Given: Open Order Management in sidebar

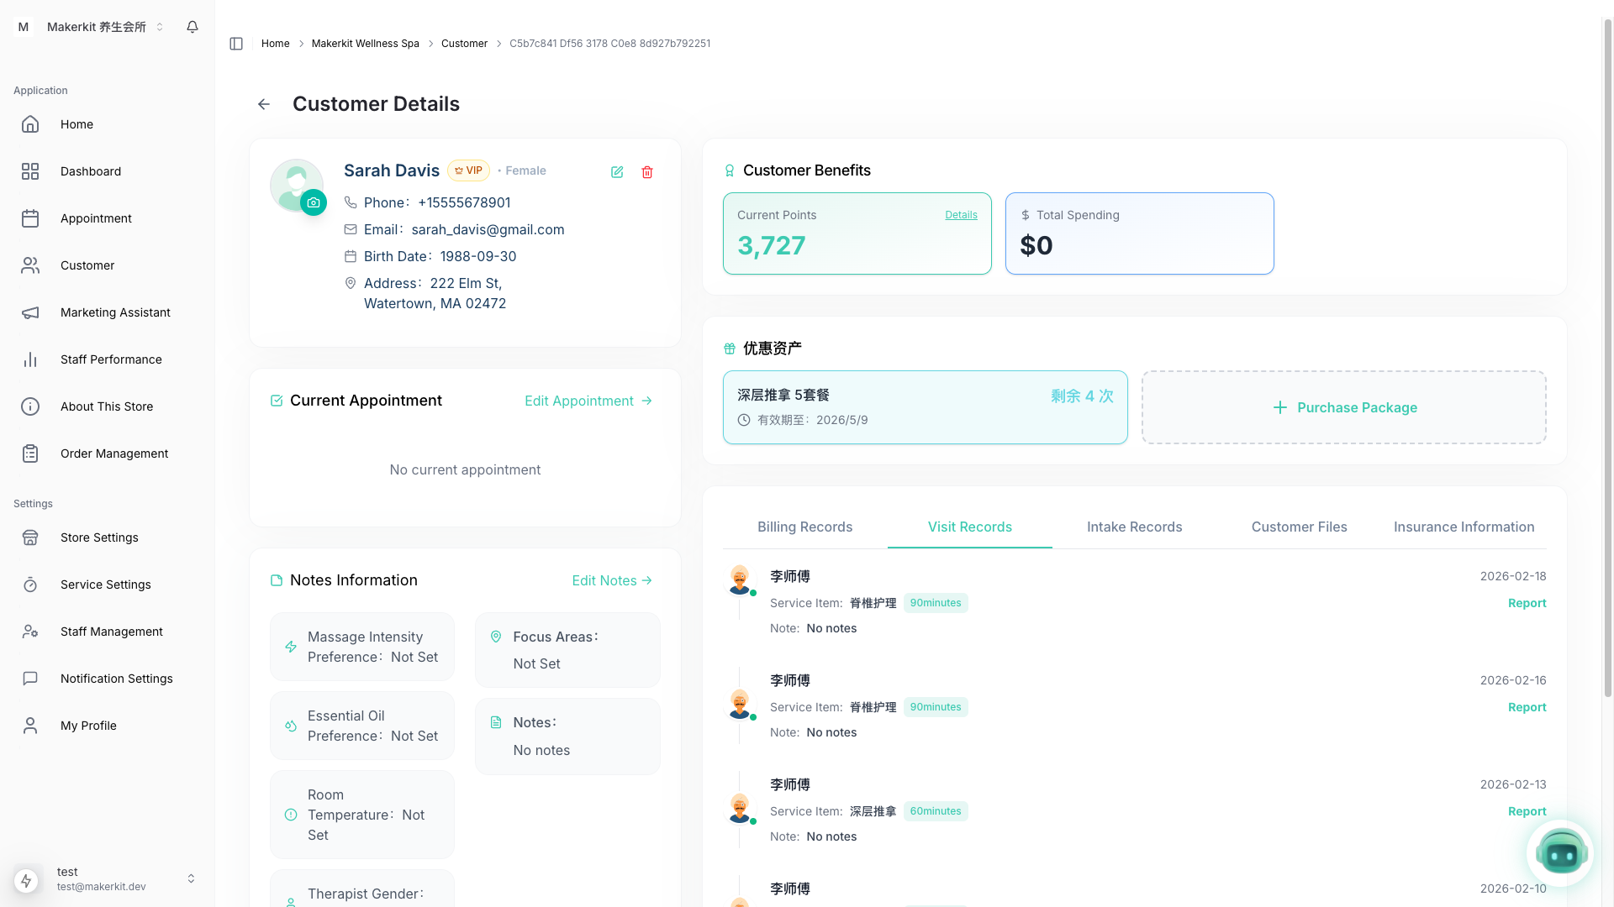Looking at the screenshot, I should coord(114,453).
